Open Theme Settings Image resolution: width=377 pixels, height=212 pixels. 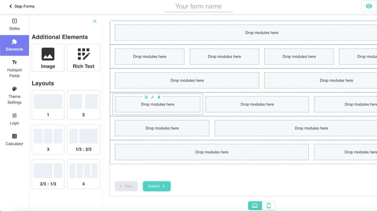pyautogui.click(x=14, y=95)
